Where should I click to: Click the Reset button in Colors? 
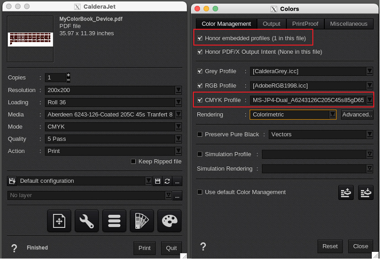330,246
